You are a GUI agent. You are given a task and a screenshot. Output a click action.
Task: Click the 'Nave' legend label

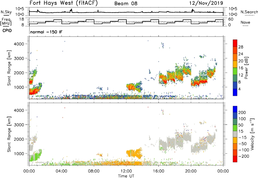[x=245, y=22]
